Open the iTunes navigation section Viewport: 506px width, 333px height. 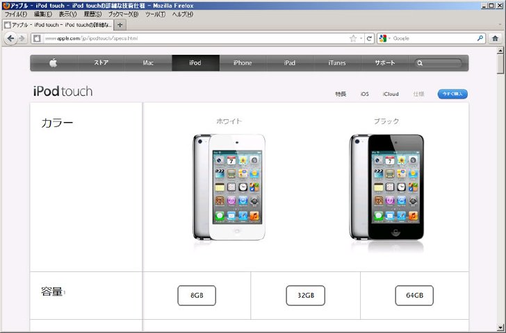337,63
